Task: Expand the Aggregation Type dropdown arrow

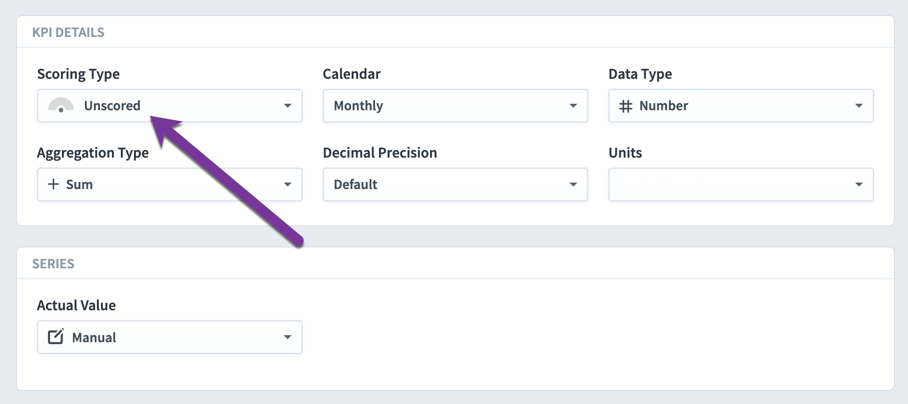Action: [x=288, y=185]
